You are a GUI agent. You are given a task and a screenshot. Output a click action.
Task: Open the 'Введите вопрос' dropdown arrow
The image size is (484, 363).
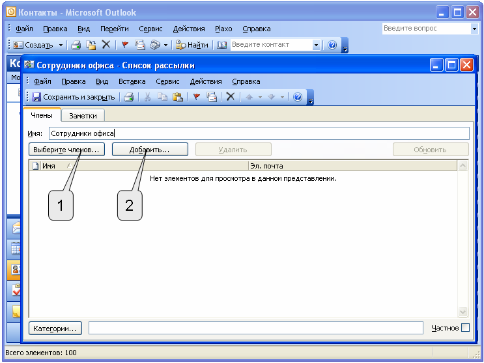point(474,29)
